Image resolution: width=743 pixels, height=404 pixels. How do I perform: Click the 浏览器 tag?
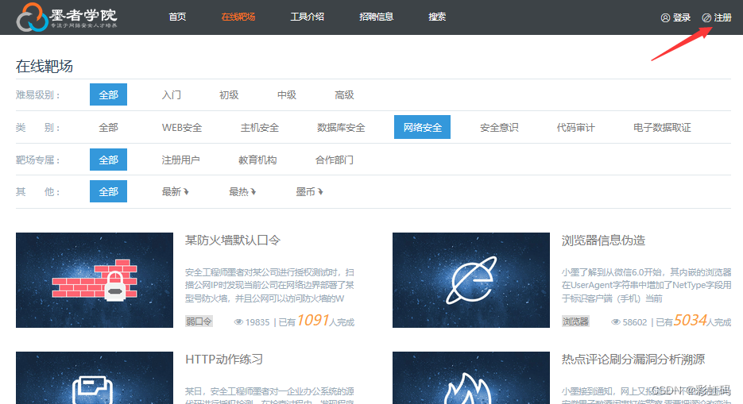pos(575,321)
